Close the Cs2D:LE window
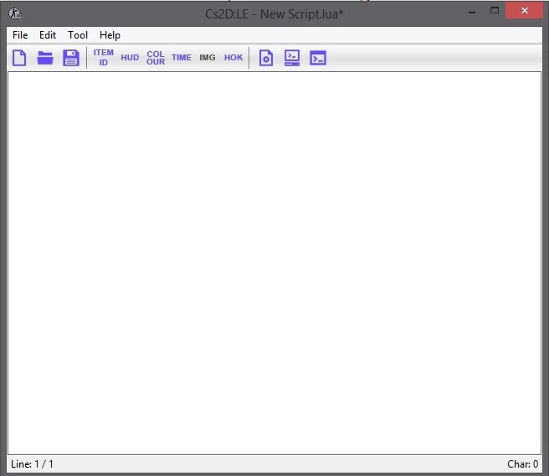Image resolution: width=549 pixels, height=476 pixels. [x=524, y=11]
